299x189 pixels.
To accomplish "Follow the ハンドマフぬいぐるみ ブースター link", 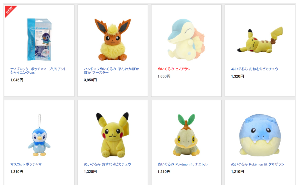I will coord(112,71).
